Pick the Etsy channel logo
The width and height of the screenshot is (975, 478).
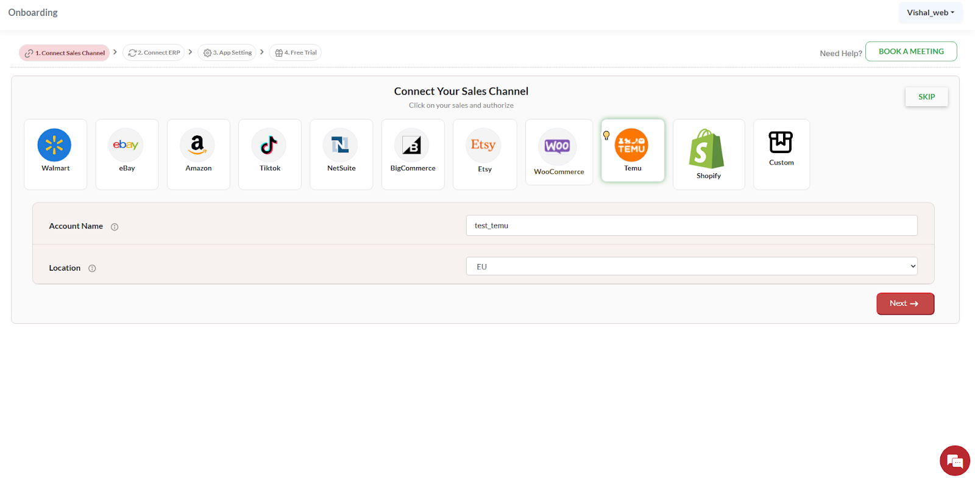click(484, 146)
